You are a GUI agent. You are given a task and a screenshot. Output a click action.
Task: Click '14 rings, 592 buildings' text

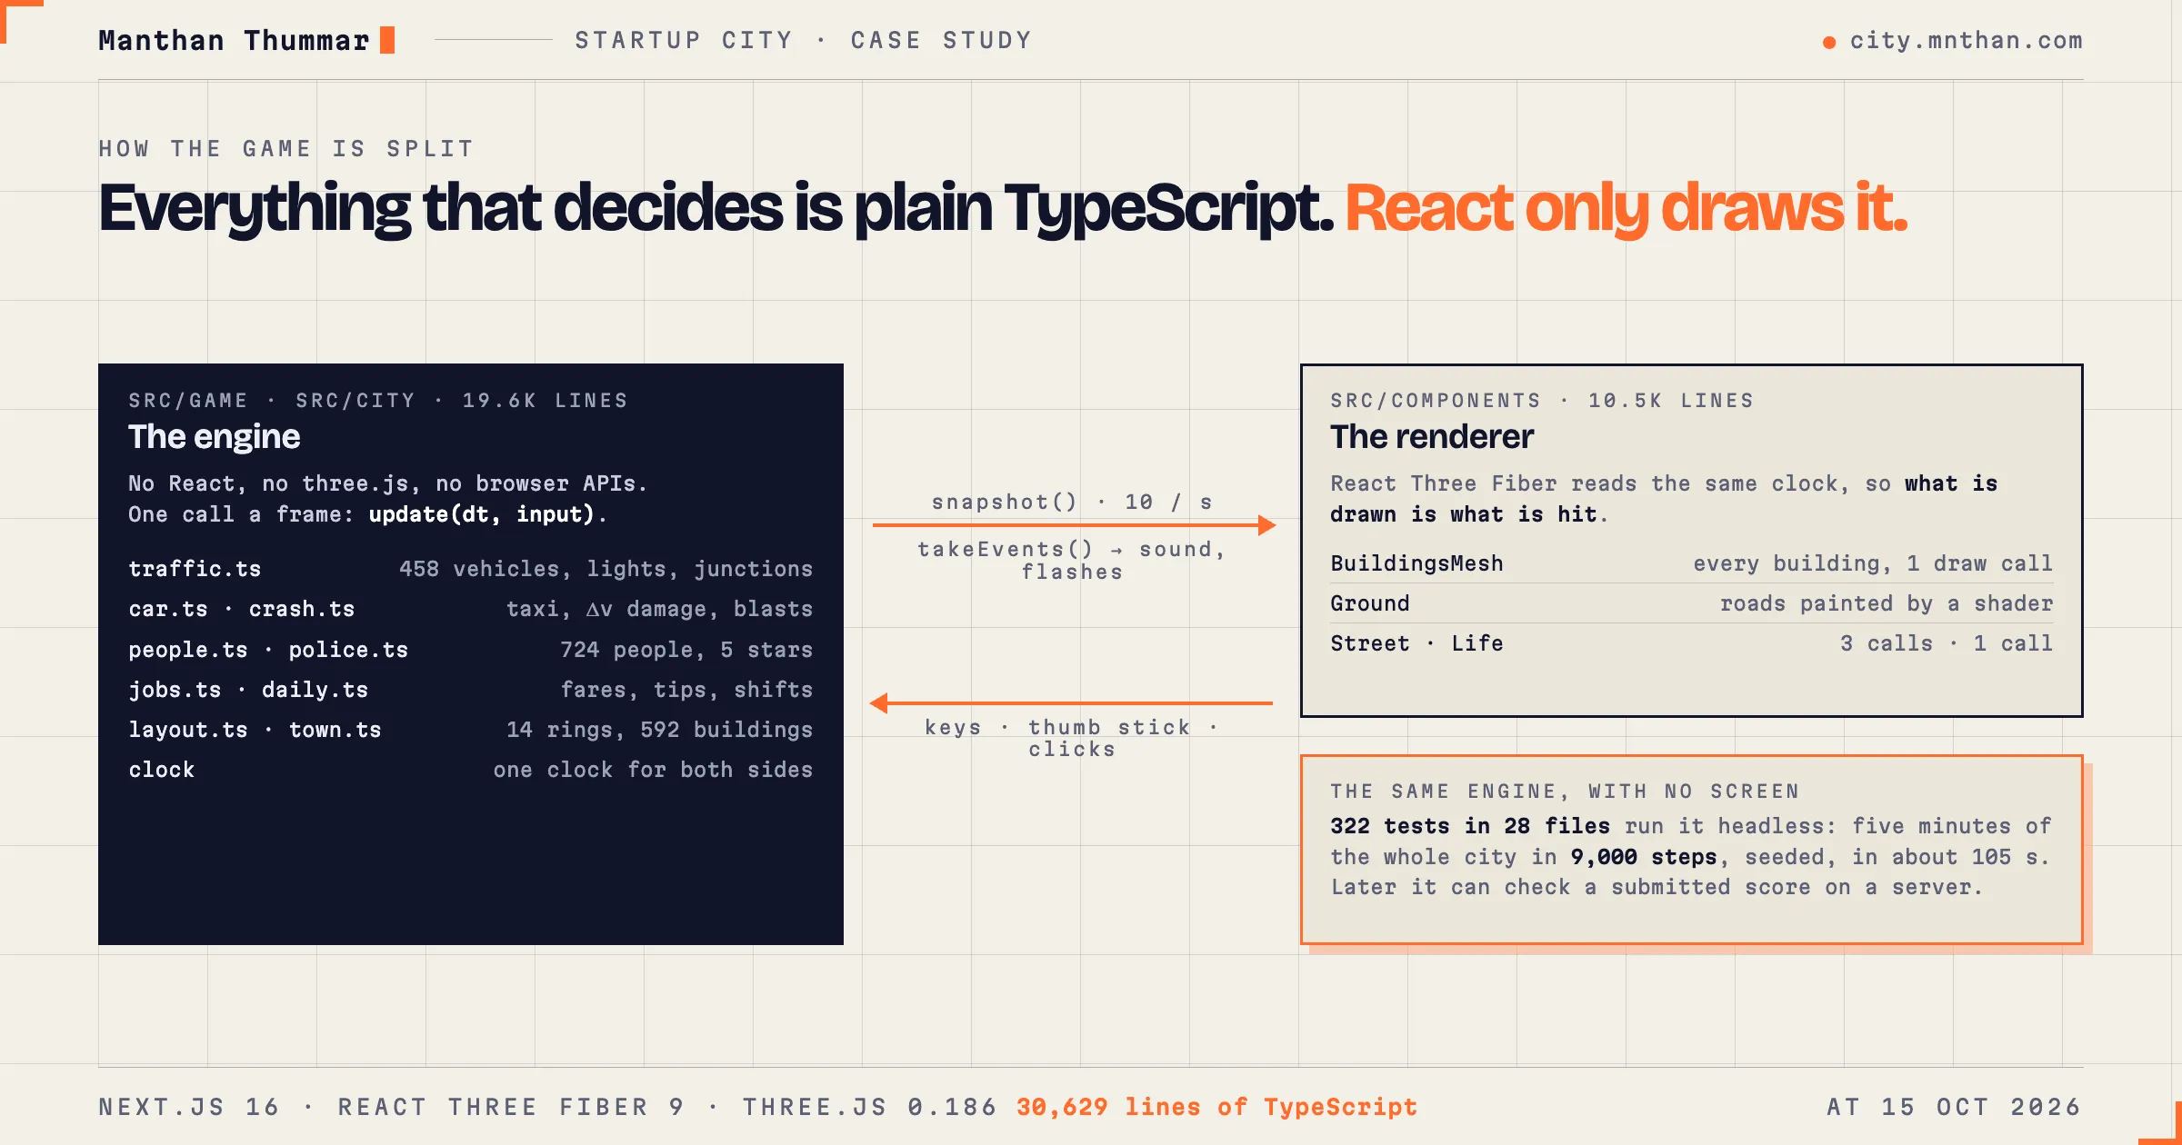(x=660, y=730)
